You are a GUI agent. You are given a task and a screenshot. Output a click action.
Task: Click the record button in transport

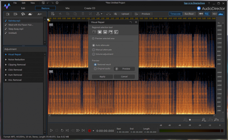[x=89, y=130]
